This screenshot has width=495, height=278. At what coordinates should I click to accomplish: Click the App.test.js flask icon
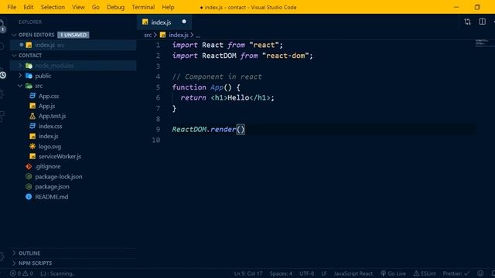[32, 116]
